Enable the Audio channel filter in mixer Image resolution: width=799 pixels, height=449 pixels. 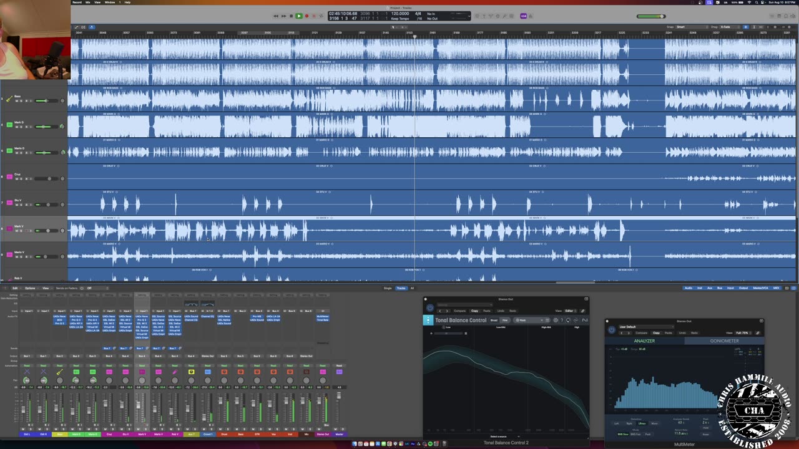[688, 288]
